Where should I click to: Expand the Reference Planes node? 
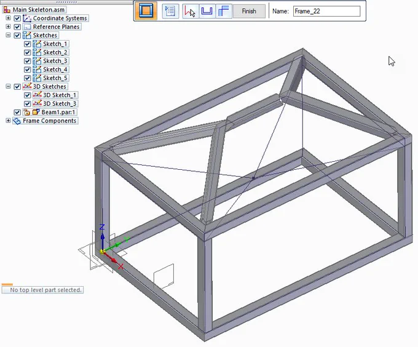point(8,26)
